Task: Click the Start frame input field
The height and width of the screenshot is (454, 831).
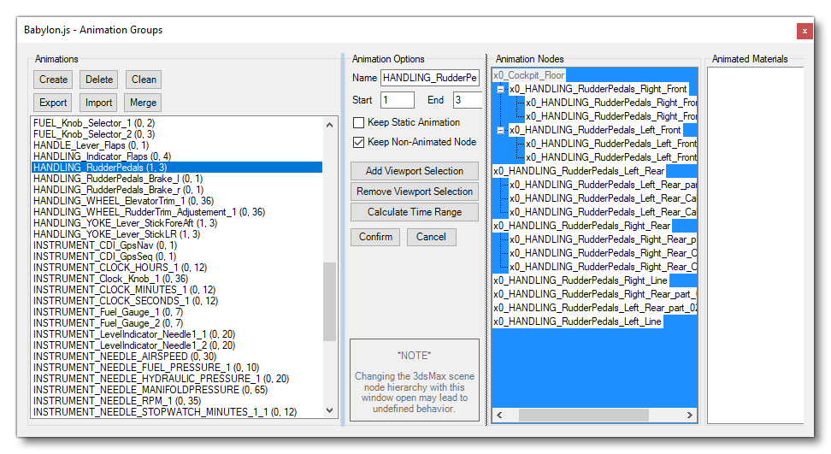Action: point(397,100)
